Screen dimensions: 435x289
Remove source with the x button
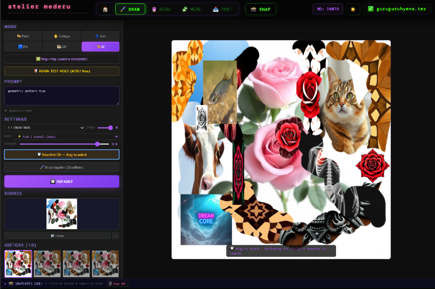pyautogui.click(x=116, y=236)
